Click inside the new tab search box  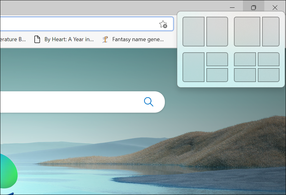pyautogui.click(x=82, y=102)
